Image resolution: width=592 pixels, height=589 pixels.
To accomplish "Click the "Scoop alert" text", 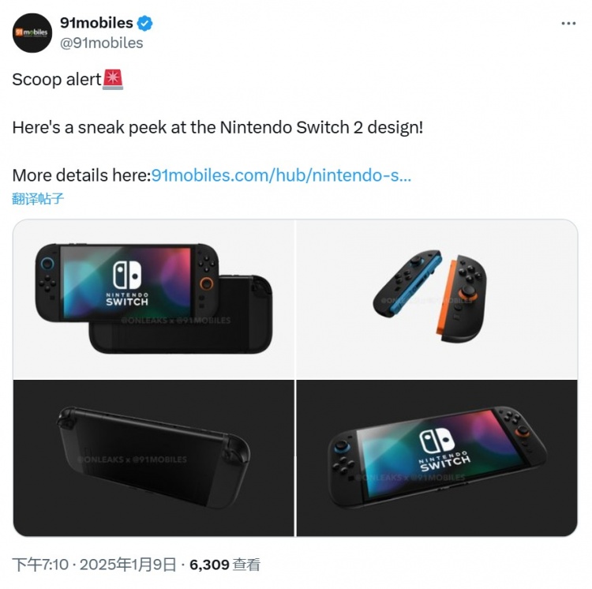I will pos(57,80).
